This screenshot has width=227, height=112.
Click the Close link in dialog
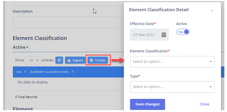[x=204, y=104]
